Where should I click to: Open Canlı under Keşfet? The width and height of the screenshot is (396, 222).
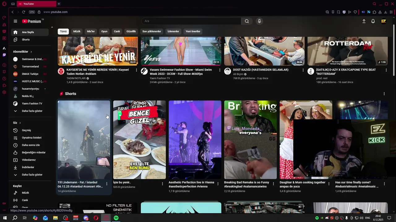(30, 200)
